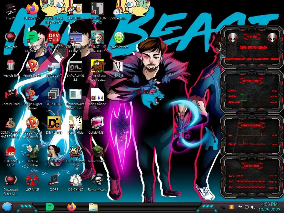Open the VM0Technic... desktop shortcut
Screen dimensions: 284x213
[x=119, y=12]
